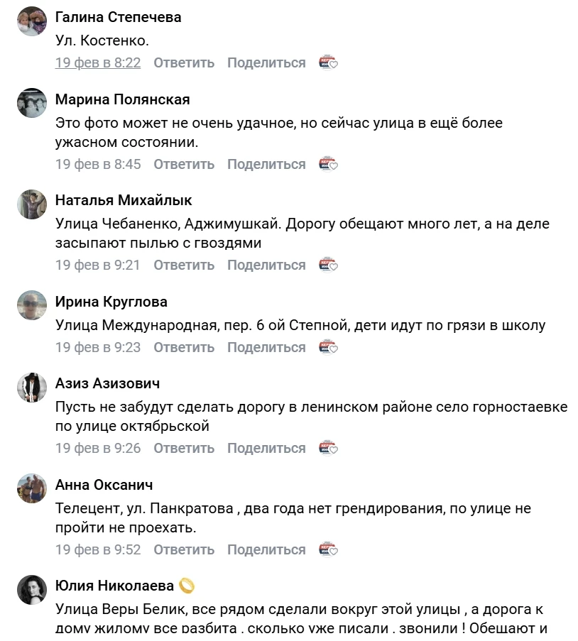Open Галина Степечева's avatar

(32, 21)
